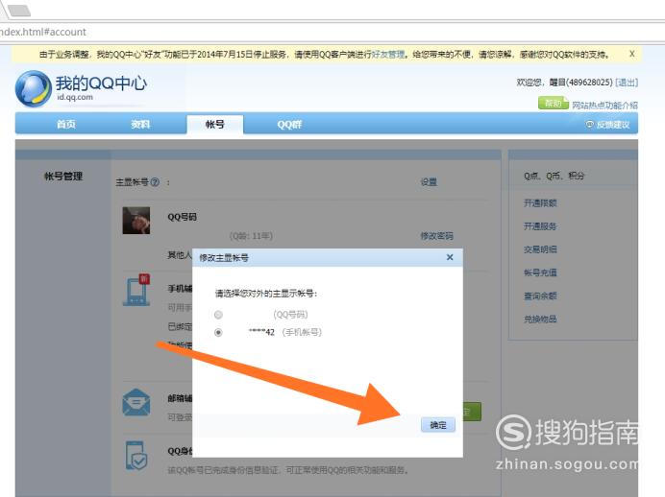Image resolution: width=665 pixels, height=497 pixels.
Task: Open 帐号充值 in the sidebar
Action: pos(540,272)
